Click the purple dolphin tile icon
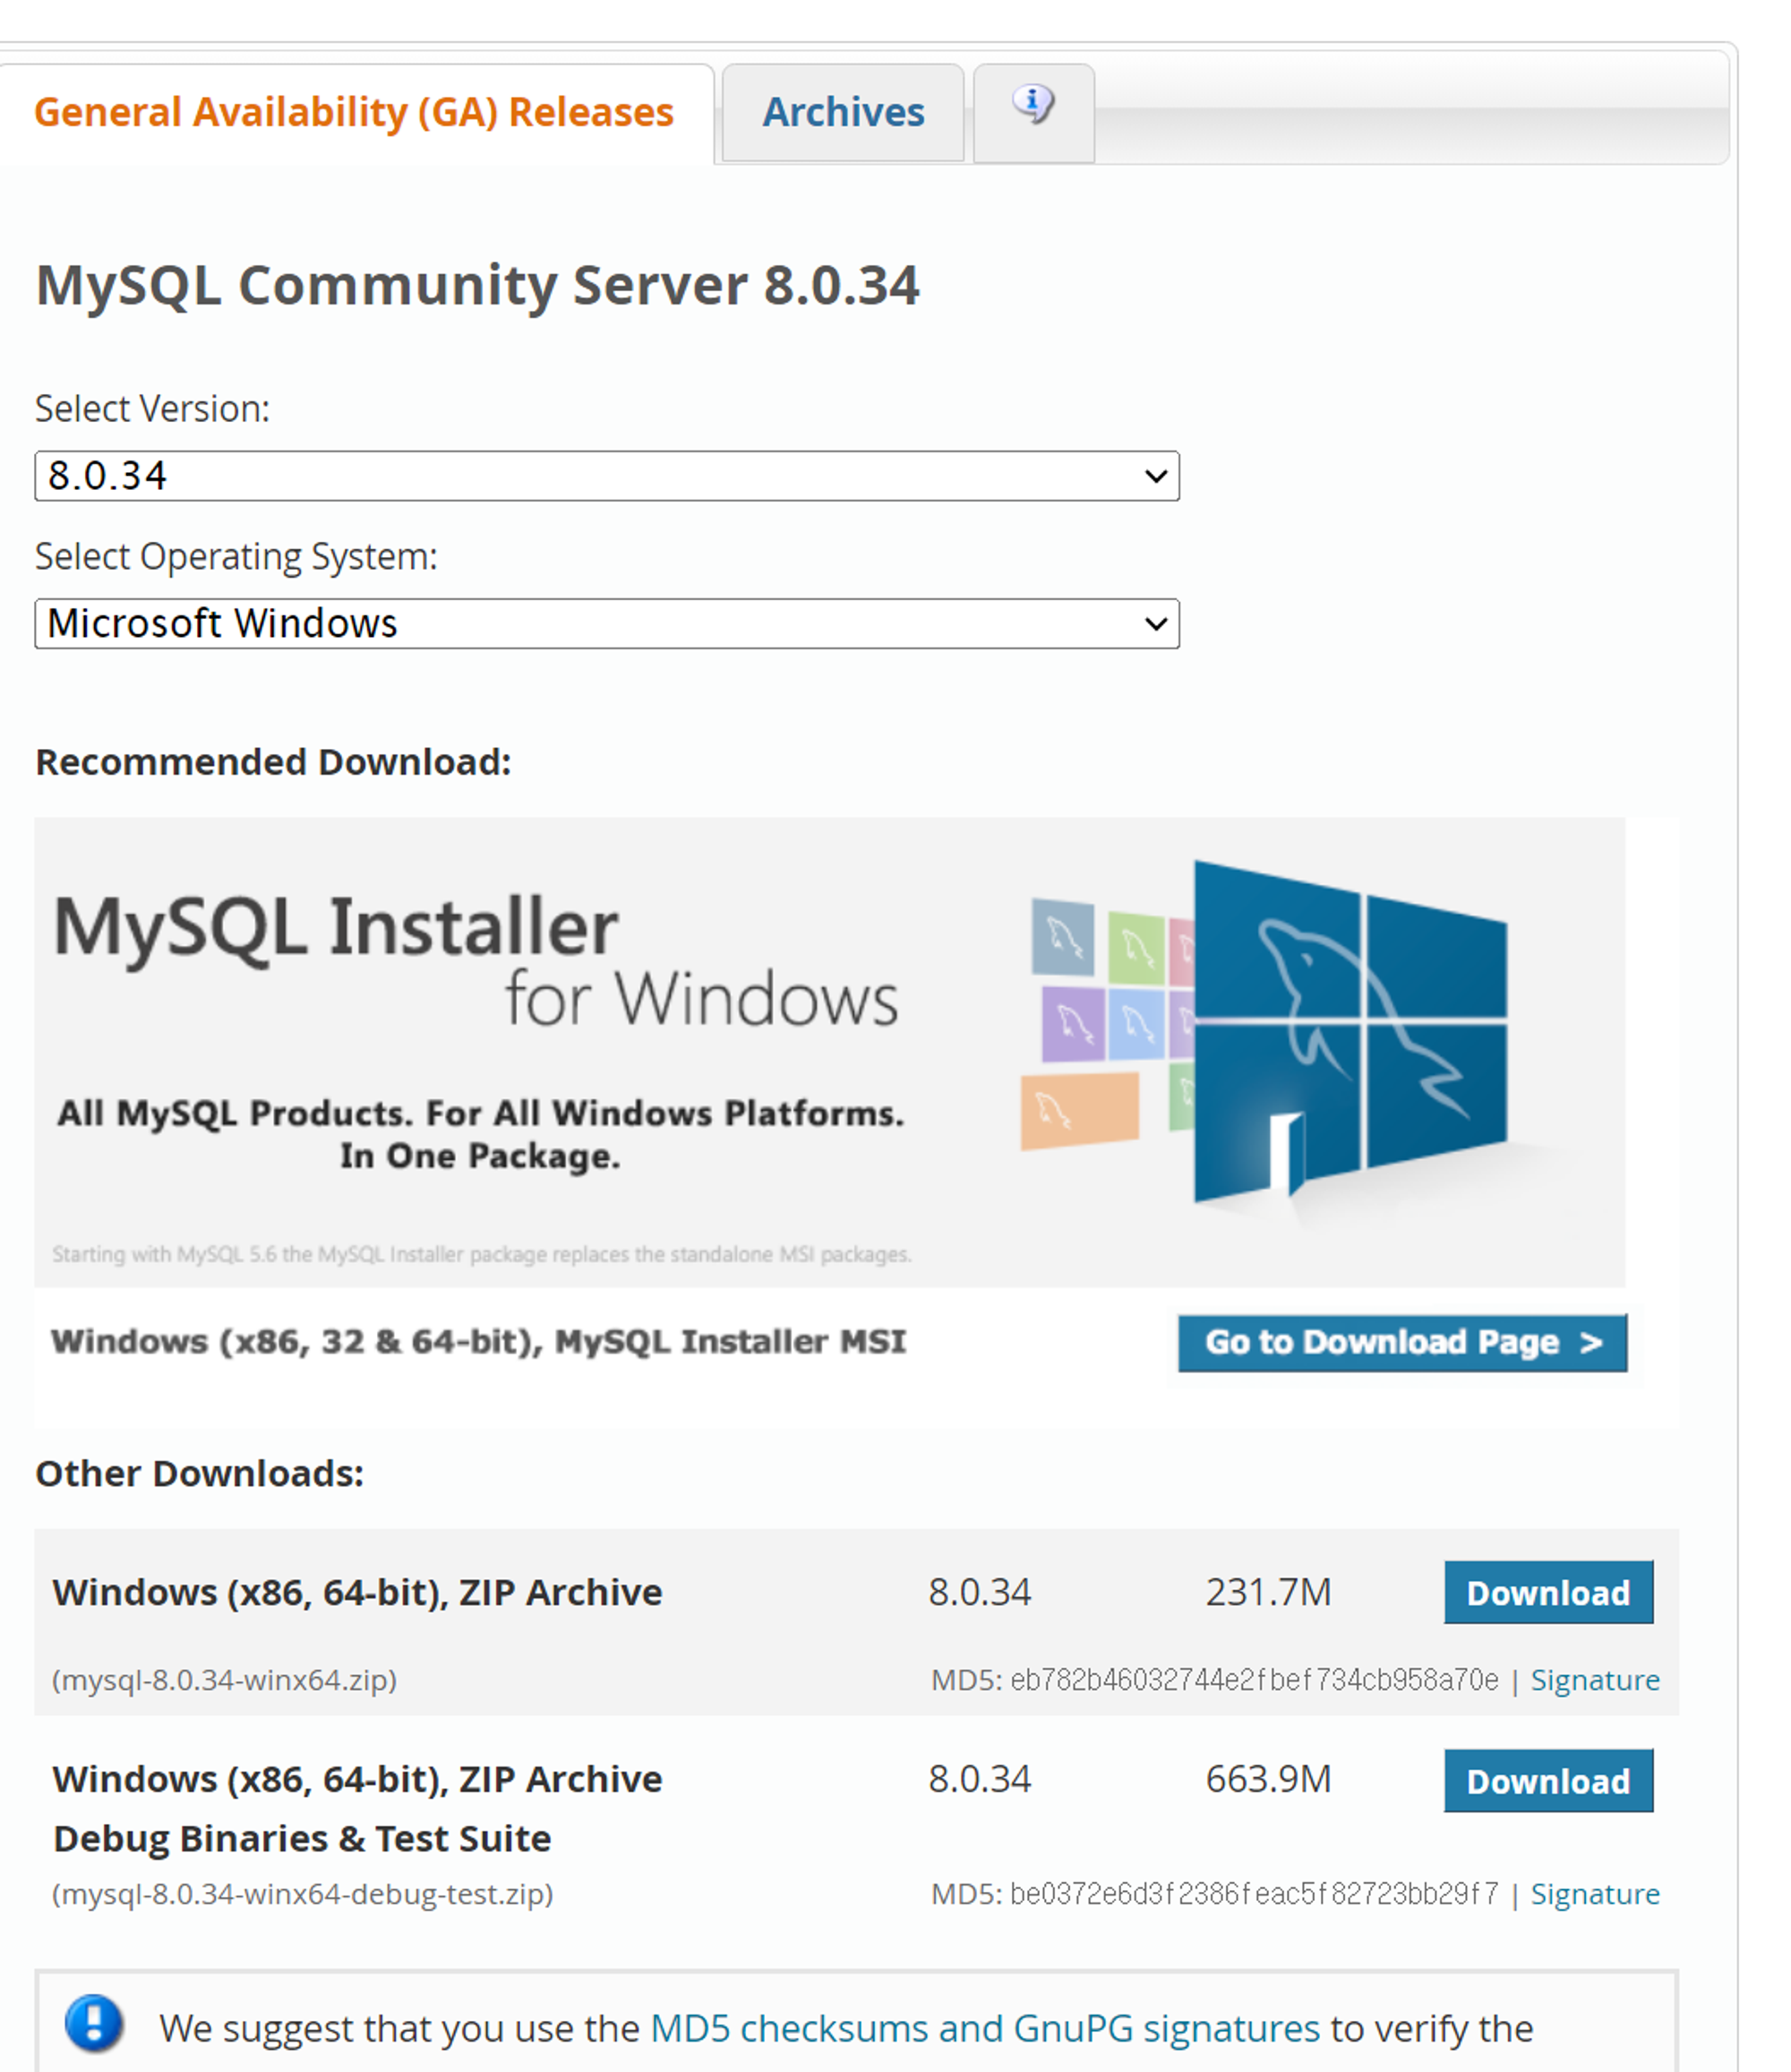1791x2072 pixels. [1073, 1023]
